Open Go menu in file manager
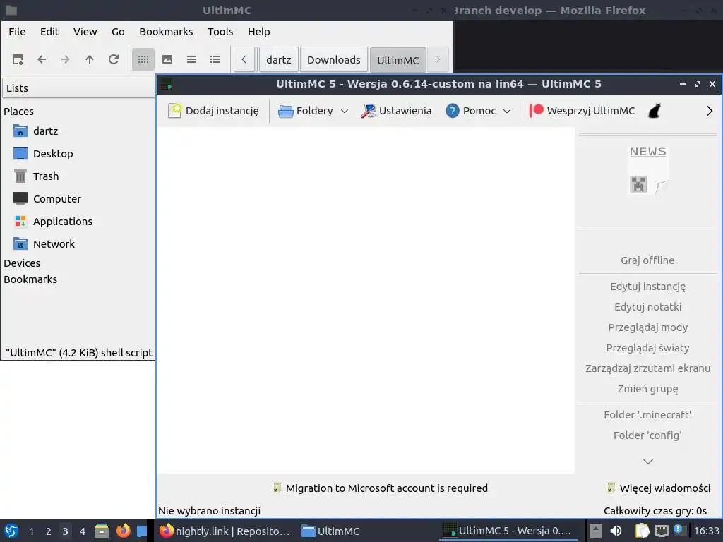Viewport: 723px width, 542px height. 118,32
